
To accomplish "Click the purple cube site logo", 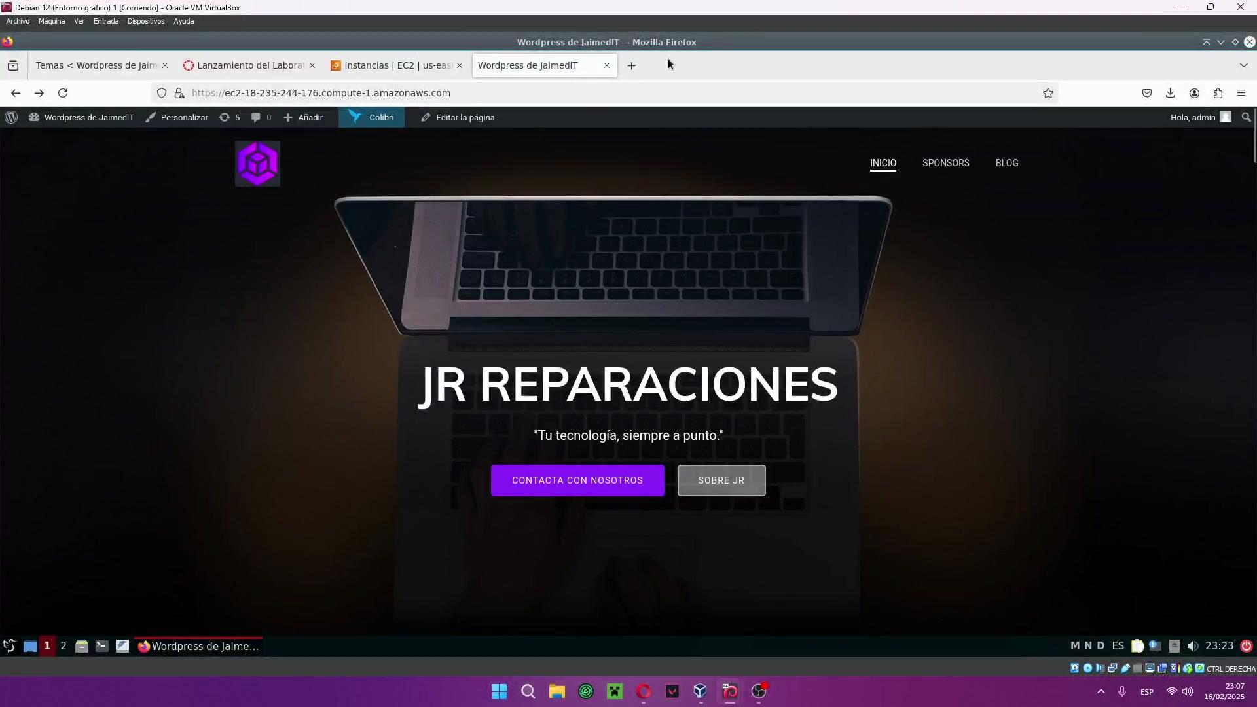I will (257, 164).
